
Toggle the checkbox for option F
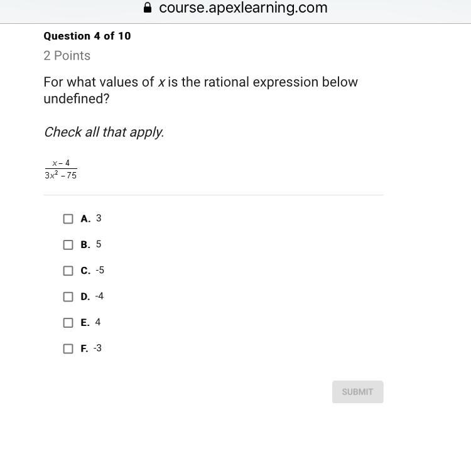pos(68,349)
